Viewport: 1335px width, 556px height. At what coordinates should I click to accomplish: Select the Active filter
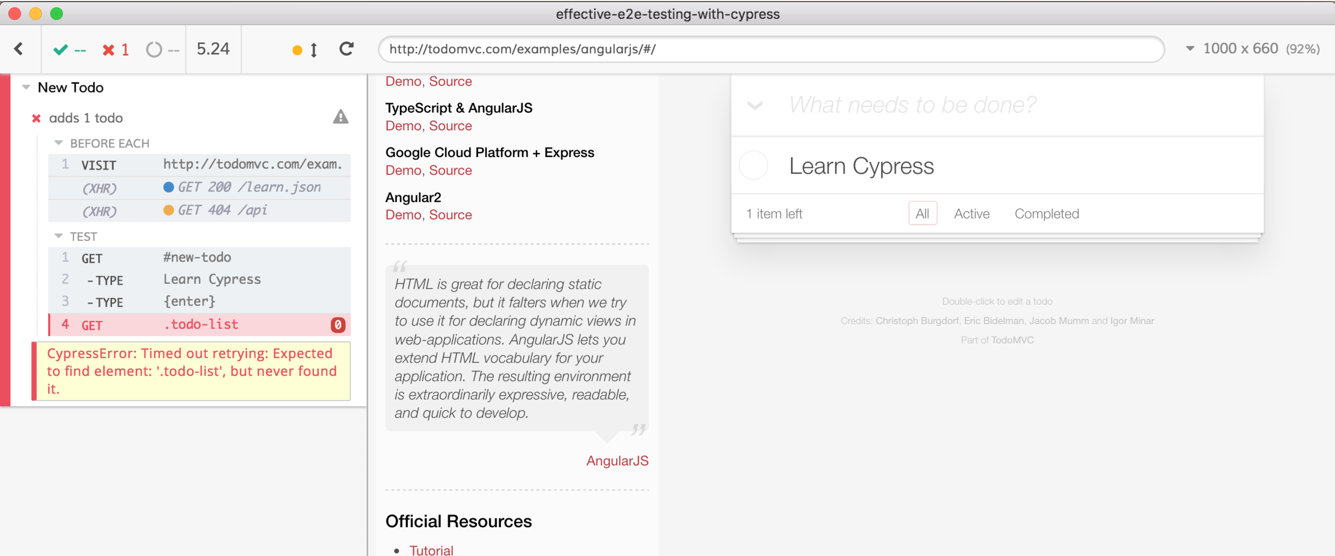pyautogui.click(x=972, y=214)
